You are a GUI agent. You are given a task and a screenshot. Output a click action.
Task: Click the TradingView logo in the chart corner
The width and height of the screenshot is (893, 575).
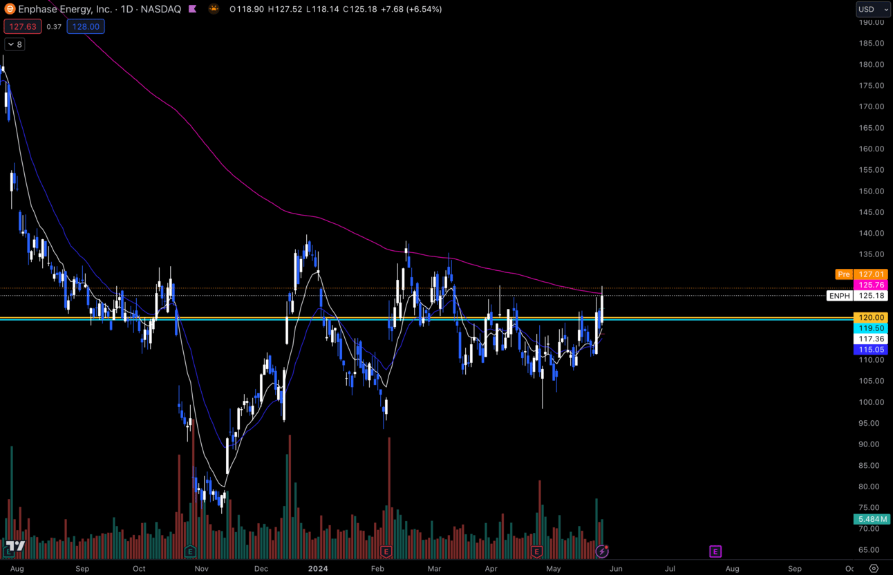click(15, 546)
